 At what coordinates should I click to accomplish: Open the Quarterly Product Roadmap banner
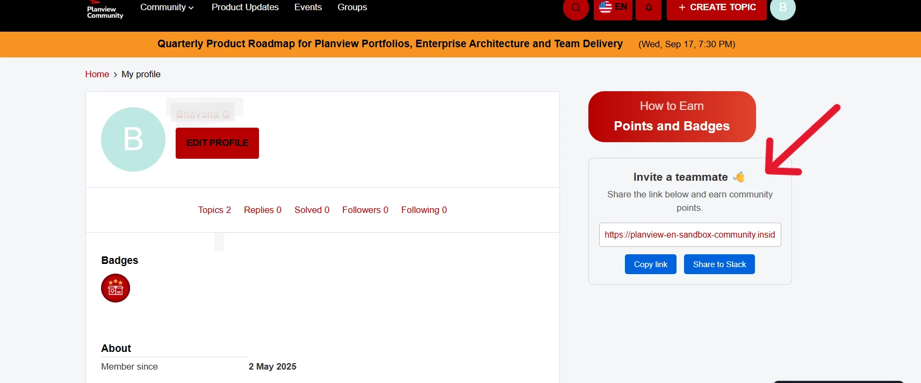pyautogui.click(x=390, y=44)
